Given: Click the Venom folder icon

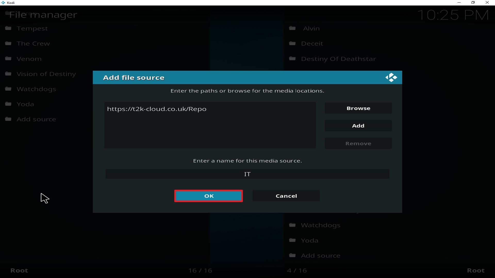Looking at the screenshot, I should (9, 58).
